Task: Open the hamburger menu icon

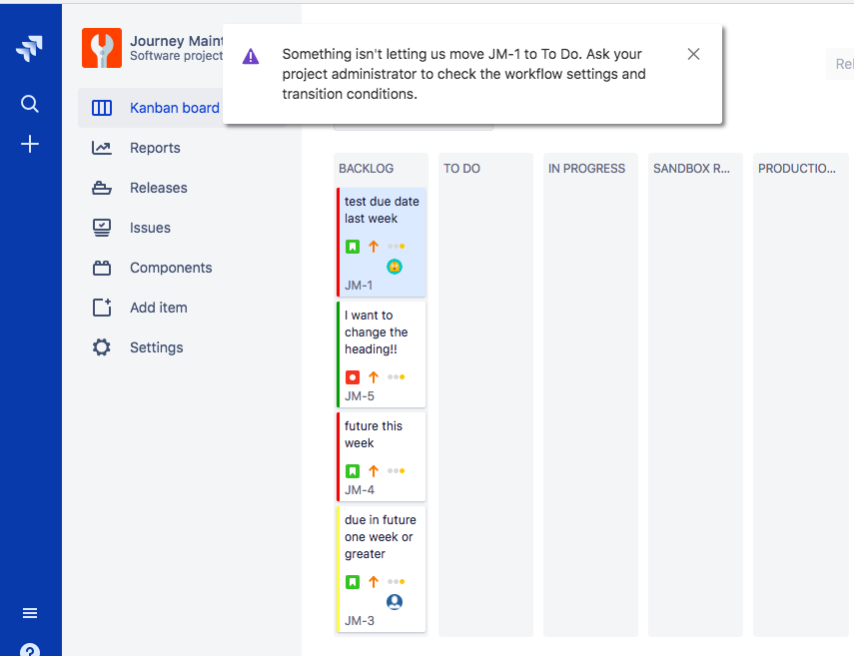Action: click(30, 613)
